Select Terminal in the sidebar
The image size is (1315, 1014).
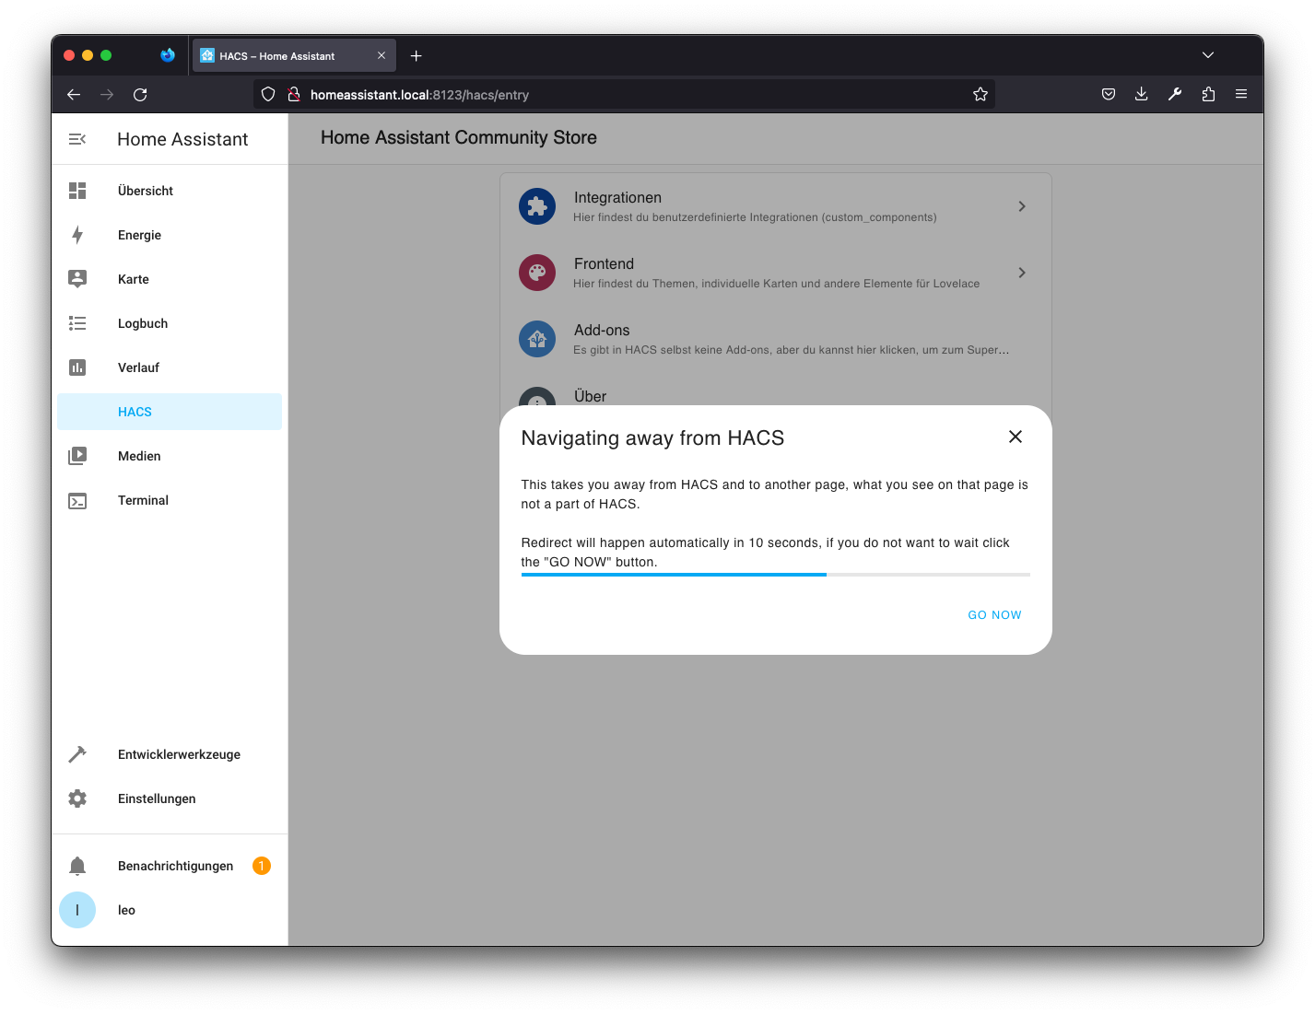(x=143, y=500)
